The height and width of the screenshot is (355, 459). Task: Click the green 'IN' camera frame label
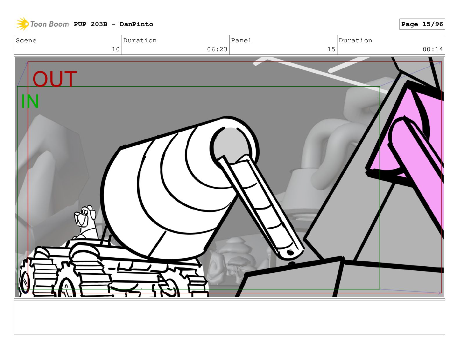tap(30, 101)
